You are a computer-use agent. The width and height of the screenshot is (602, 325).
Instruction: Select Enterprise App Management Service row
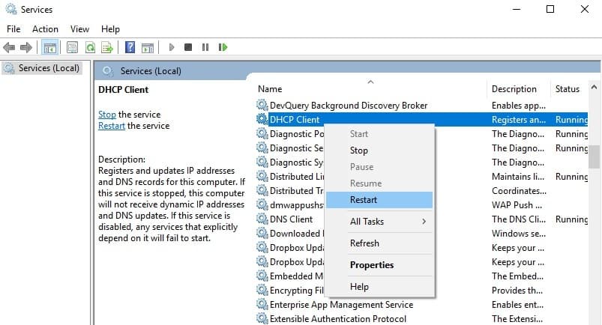click(421, 305)
